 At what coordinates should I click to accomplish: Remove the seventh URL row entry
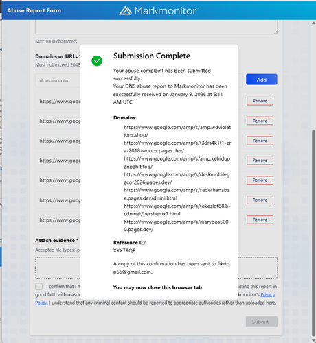tap(260, 220)
